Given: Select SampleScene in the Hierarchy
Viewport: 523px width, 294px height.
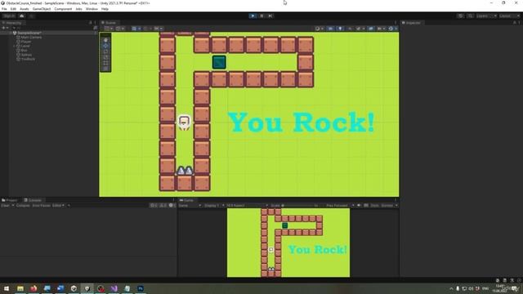Looking at the screenshot, I should pos(29,33).
